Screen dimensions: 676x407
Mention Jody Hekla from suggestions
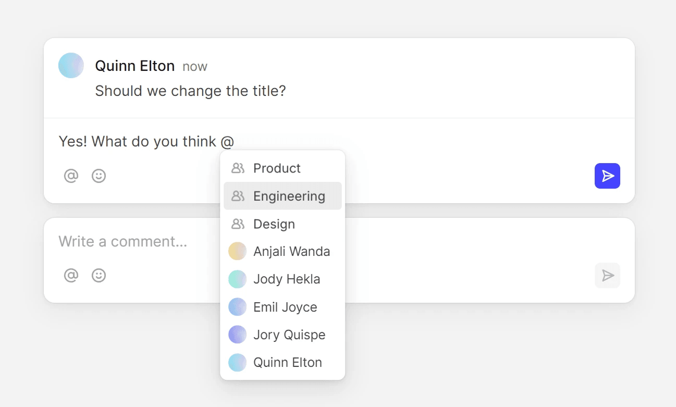[x=287, y=279]
